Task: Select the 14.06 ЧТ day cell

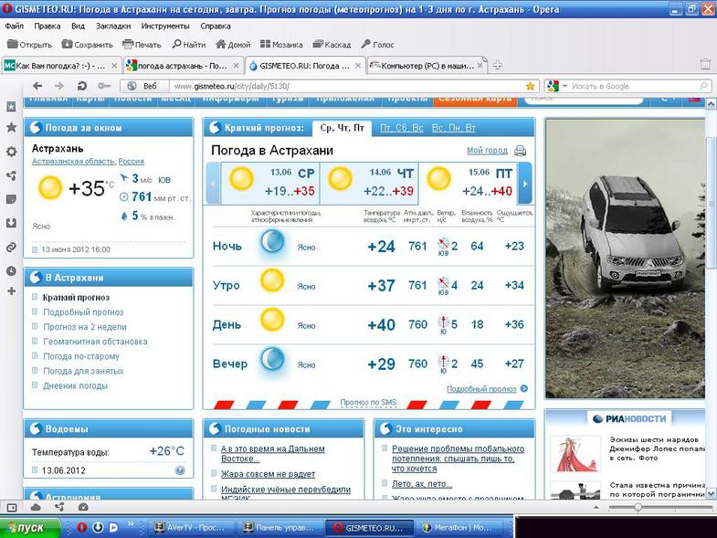Action: click(369, 183)
